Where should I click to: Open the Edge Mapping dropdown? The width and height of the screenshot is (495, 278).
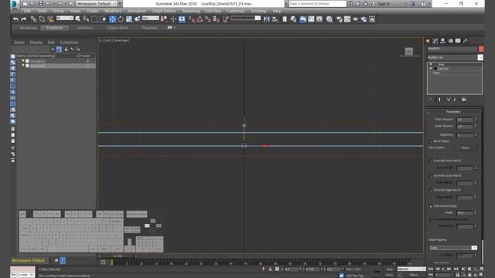click(x=453, y=248)
